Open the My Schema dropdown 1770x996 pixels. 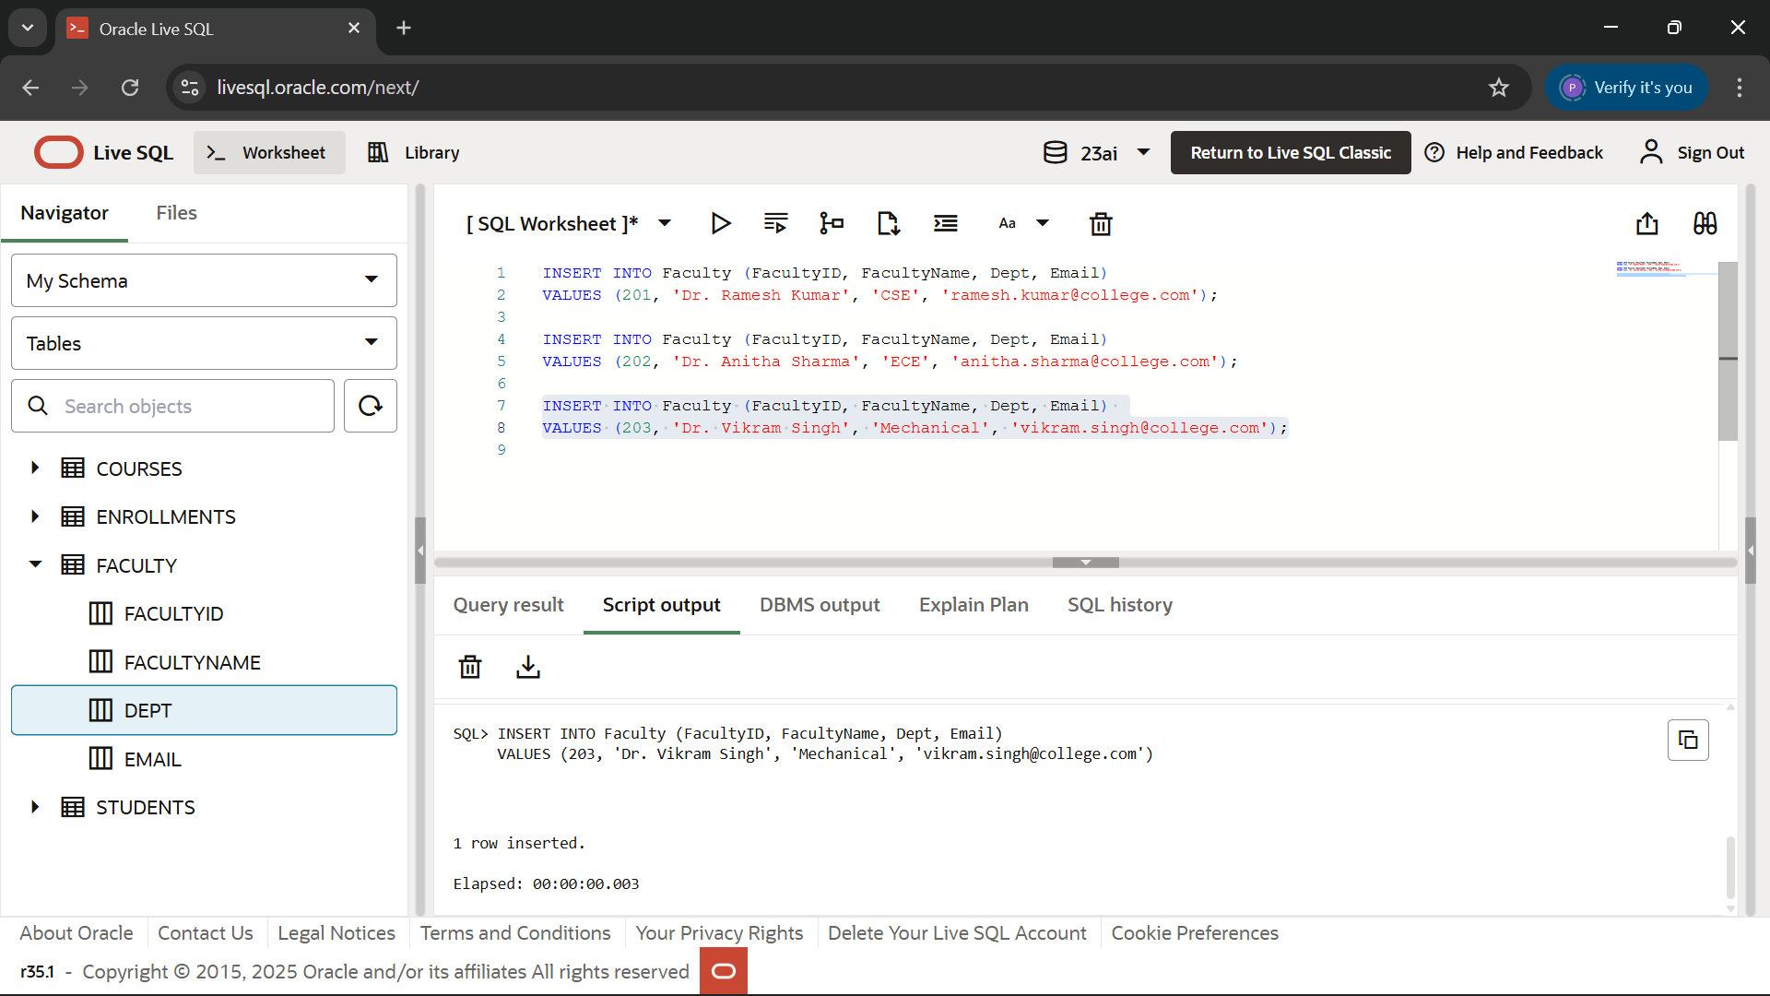click(x=204, y=280)
